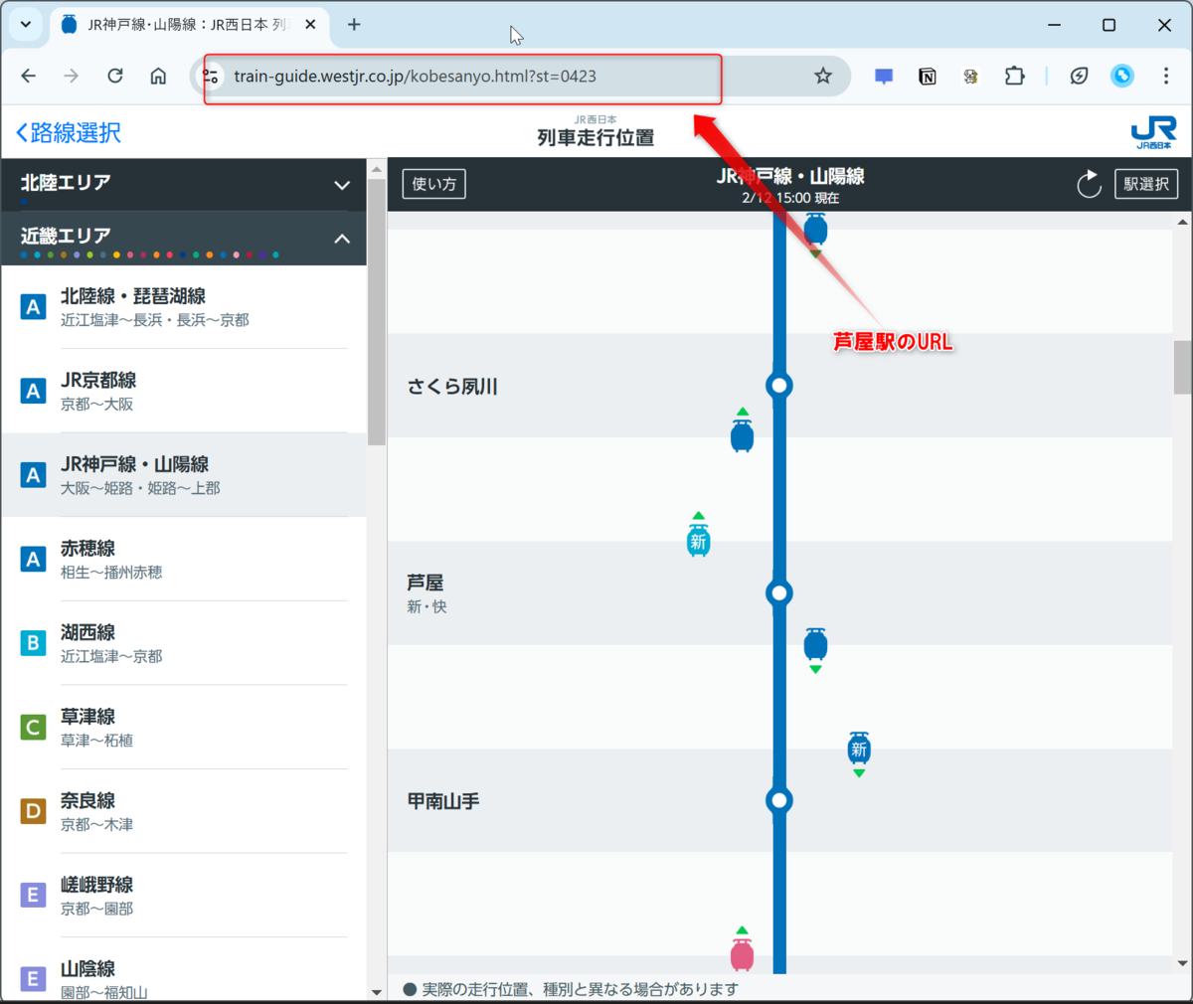Select JR神戸線・山陽線 route
This screenshot has height=1004, width=1193.
click(184, 475)
